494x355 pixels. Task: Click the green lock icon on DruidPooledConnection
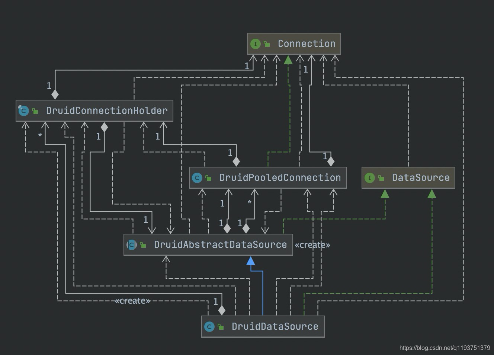(x=208, y=178)
